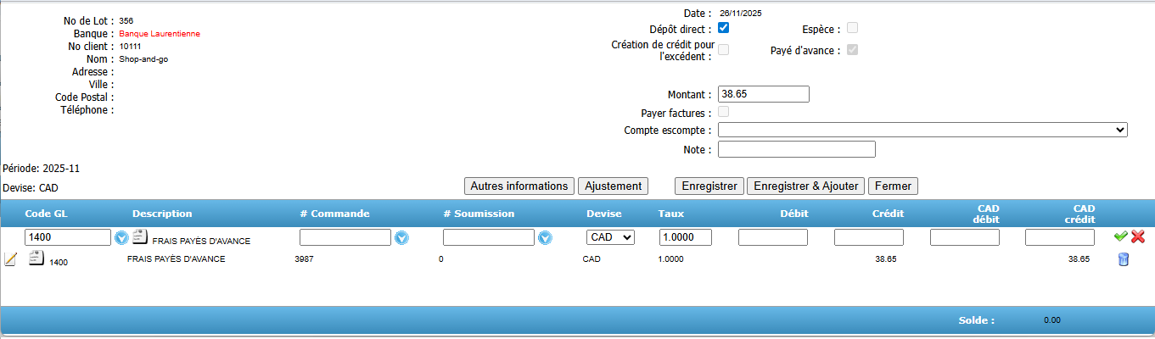Click the Enregistrer button
Image resolution: width=1155 pixels, height=339 pixels.
coord(709,186)
